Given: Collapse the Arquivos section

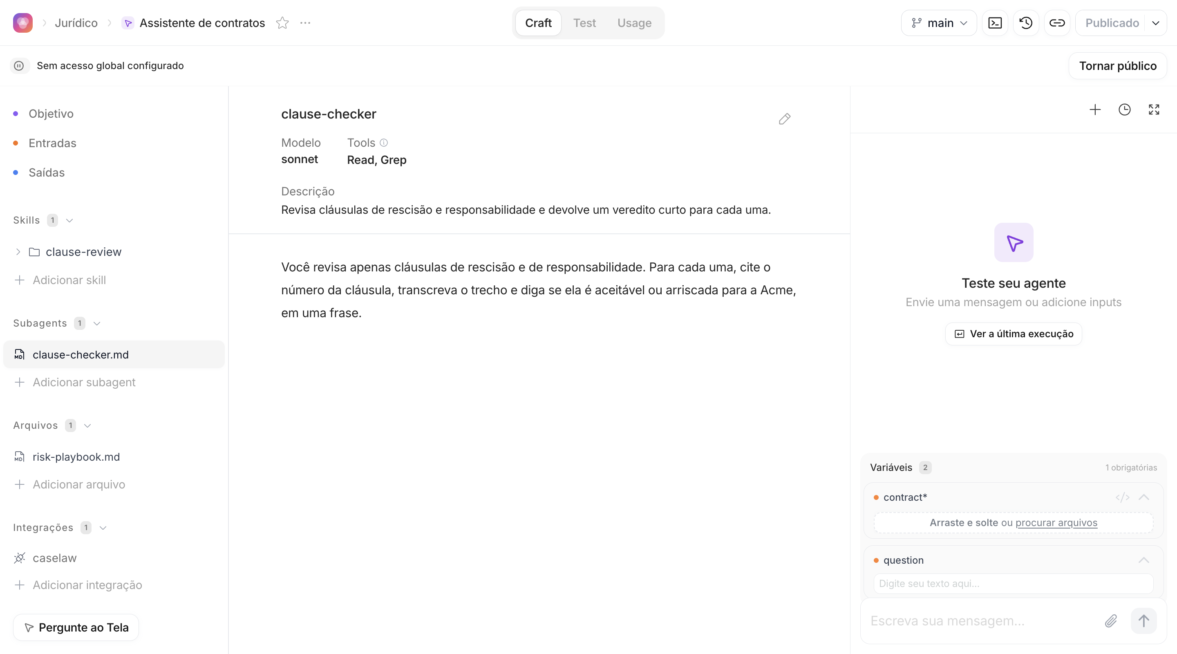Looking at the screenshot, I should coord(88,426).
